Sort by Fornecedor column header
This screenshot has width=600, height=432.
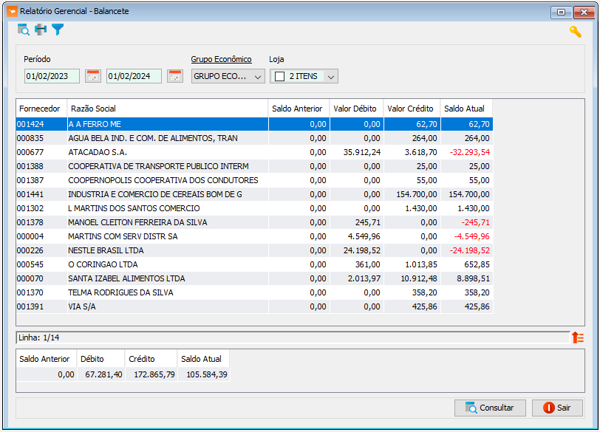[41, 109]
